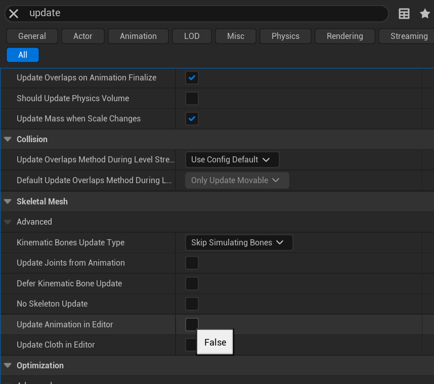Collapse the Skeletal Mesh section
434x384 pixels.
click(8, 201)
